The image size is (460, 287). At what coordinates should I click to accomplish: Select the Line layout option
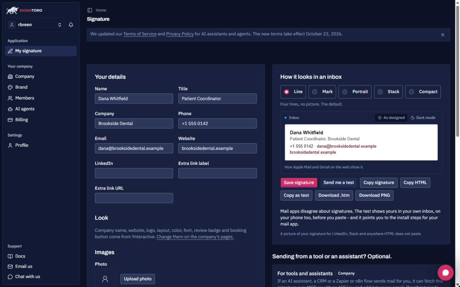pos(293,92)
